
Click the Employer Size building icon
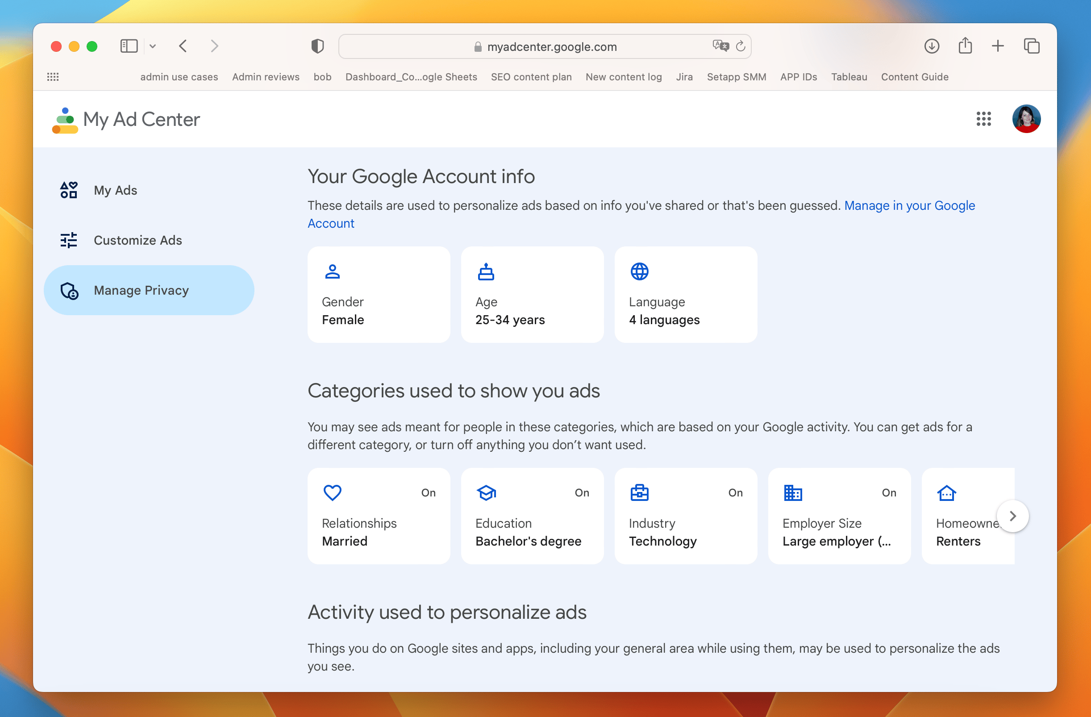(793, 493)
